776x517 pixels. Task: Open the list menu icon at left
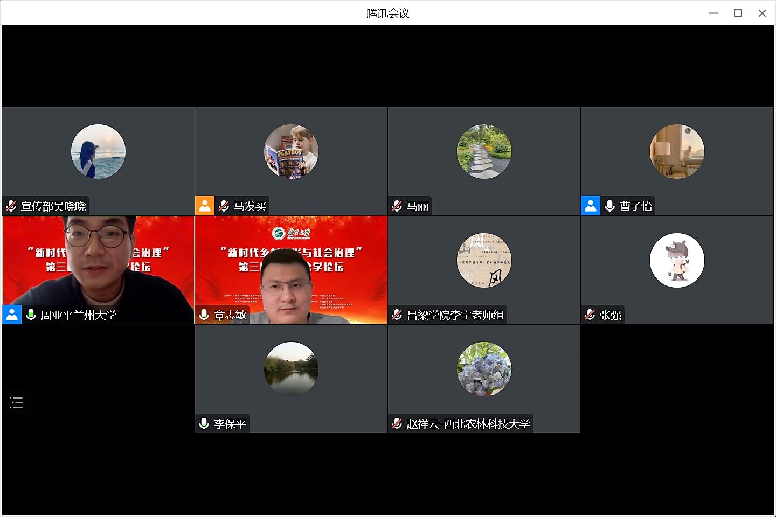[16, 402]
